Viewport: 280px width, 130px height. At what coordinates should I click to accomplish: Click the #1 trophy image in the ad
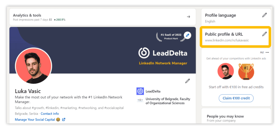click(246, 71)
